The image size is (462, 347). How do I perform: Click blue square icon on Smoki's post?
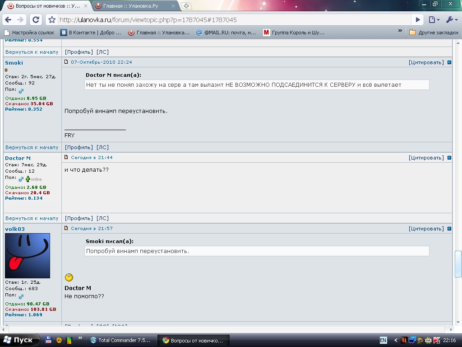[449, 62]
